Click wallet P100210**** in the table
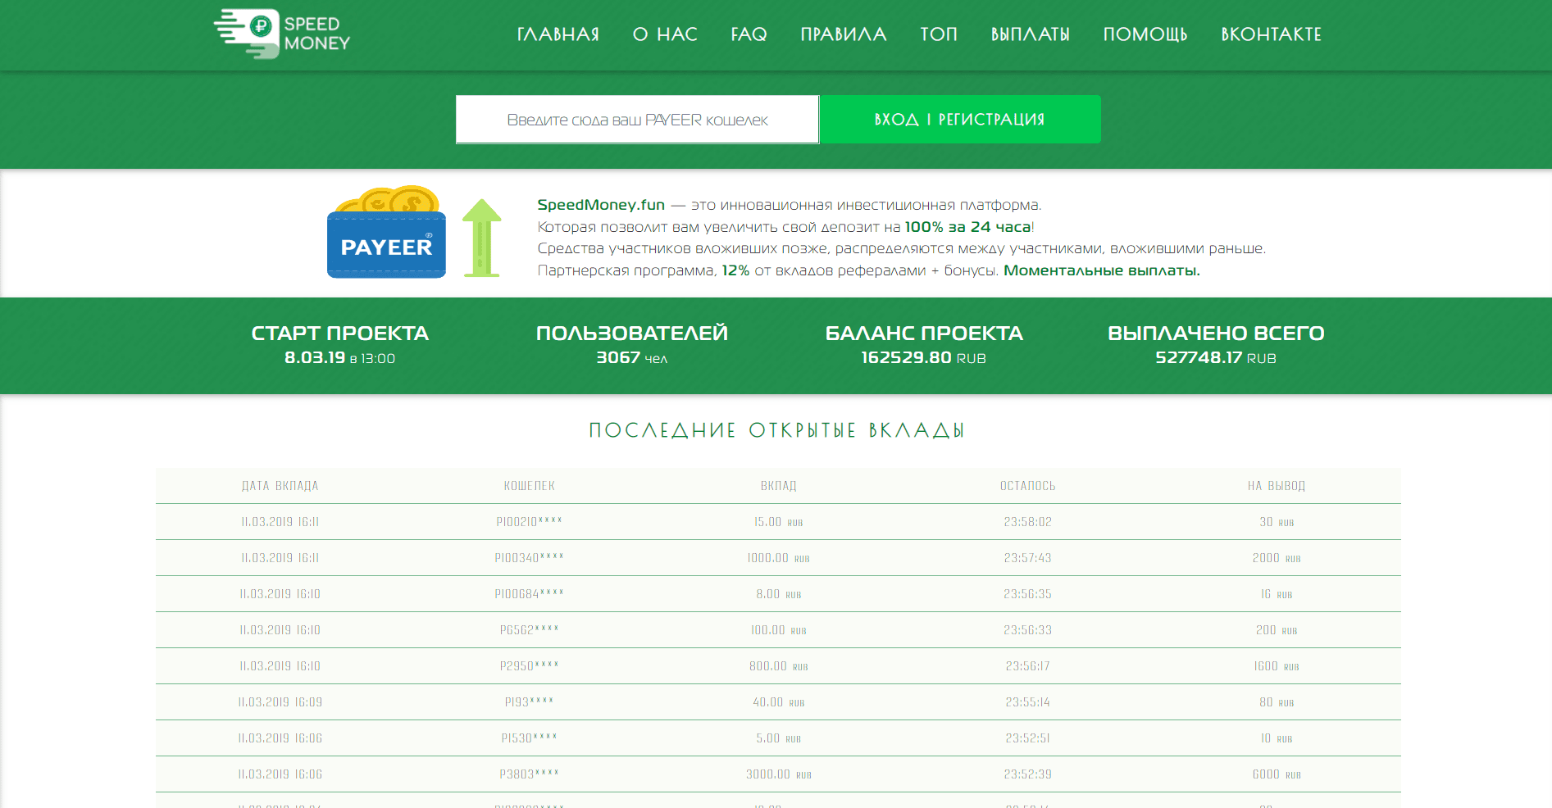The width and height of the screenshot is (1552, 808). pos(530,522)
